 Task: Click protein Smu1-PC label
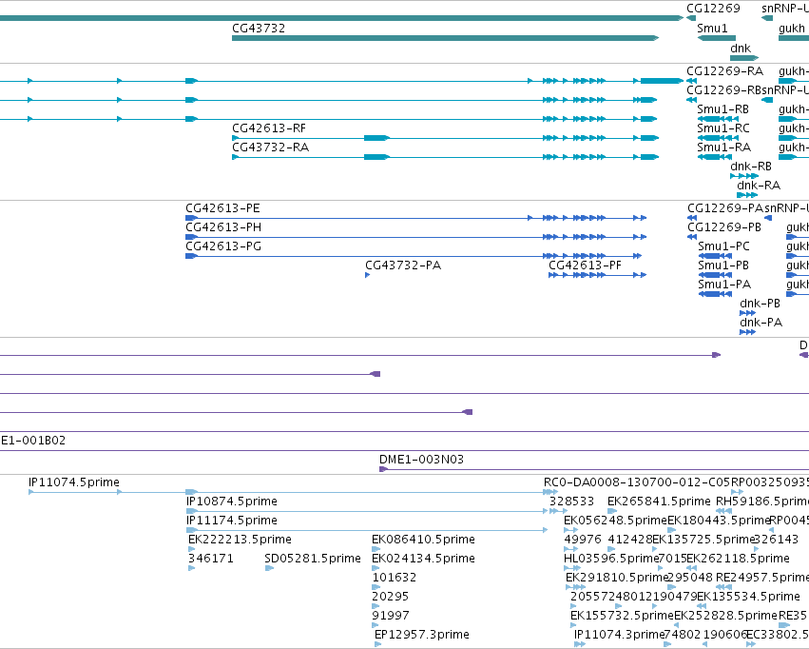[723, 246]
